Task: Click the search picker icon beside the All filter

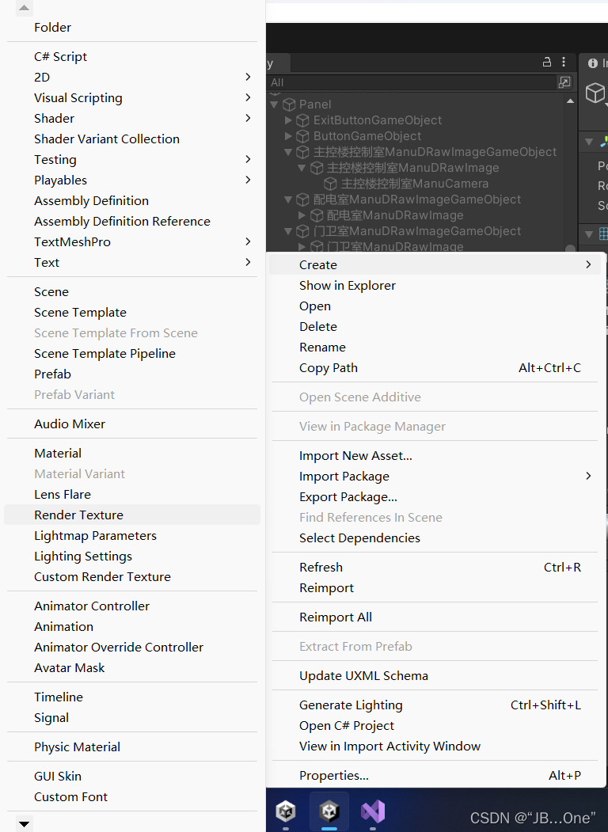Action: coord(564,82)
